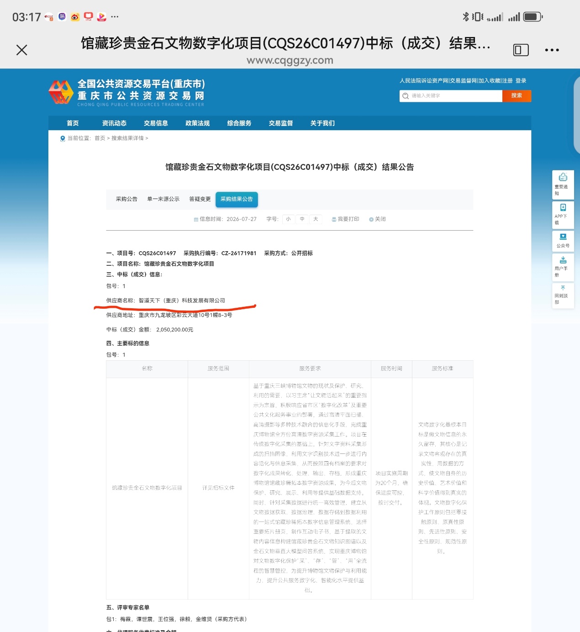Click the 关闭 link in info bar
580x632 pixels.
coord(378,219)
